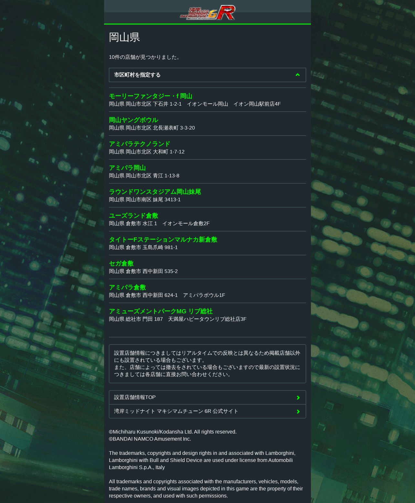Image resolution: width=415 pixels, height=503 pixels.
Task: Select the セガ倉敷 store link
Action: point(121,263)
